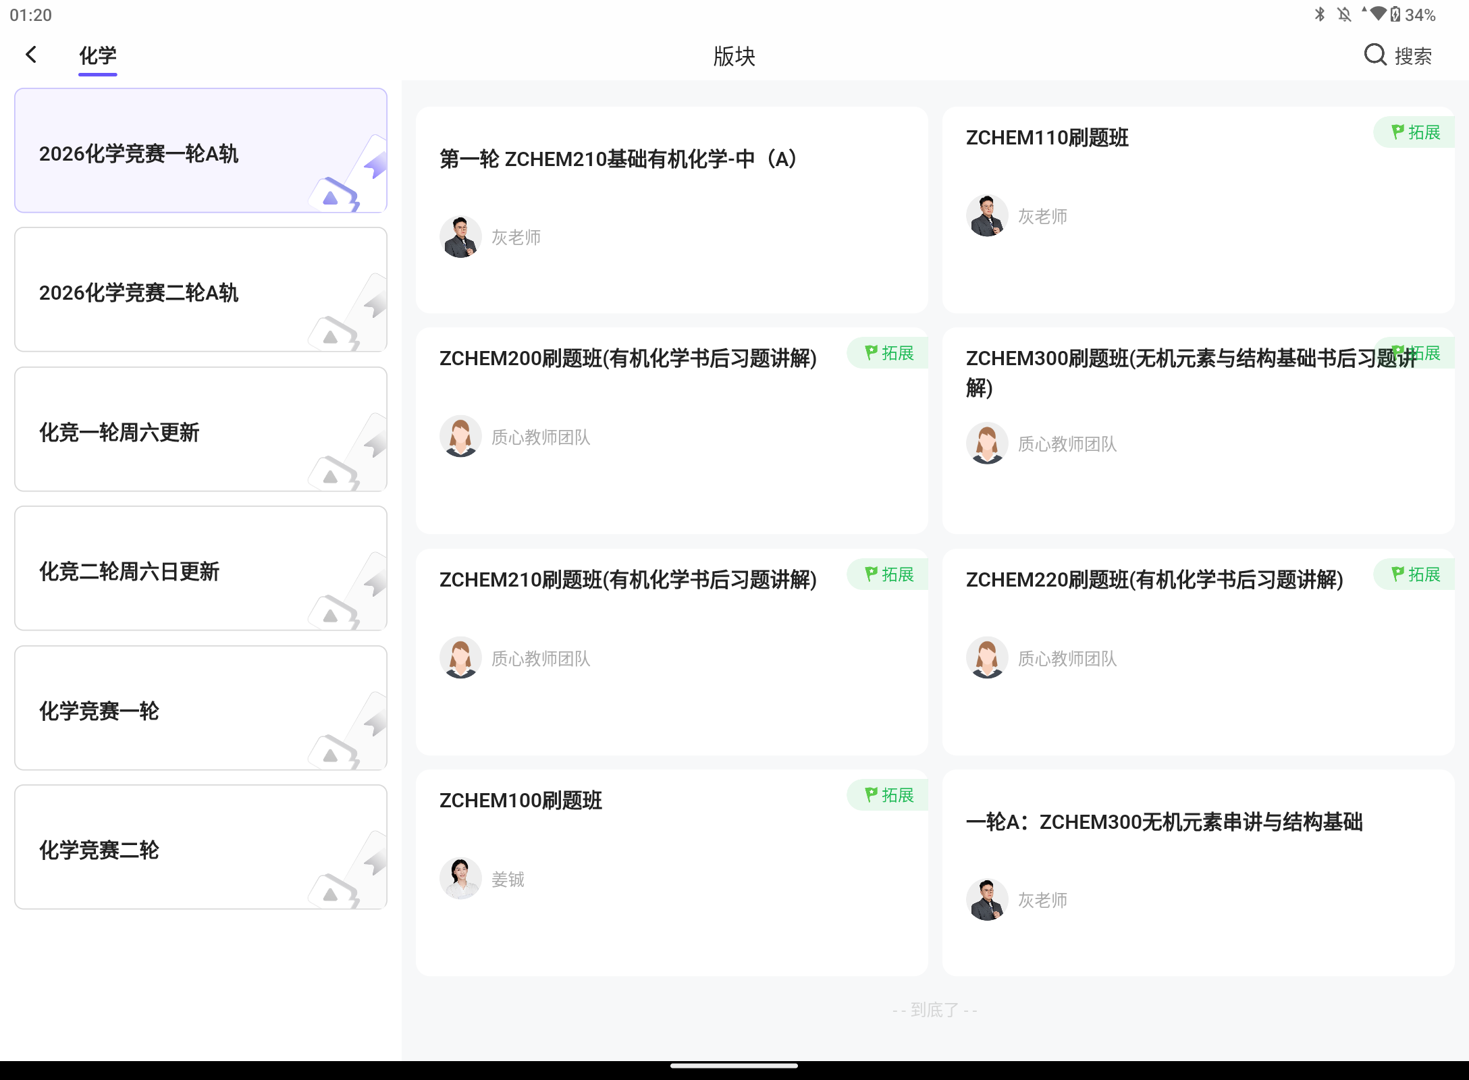Viewport: 1469px width, 1080px height.
Task: Tap 灰老师 avatar on ZCHEM210基础有机化学 card
Action: click(460, 237)
